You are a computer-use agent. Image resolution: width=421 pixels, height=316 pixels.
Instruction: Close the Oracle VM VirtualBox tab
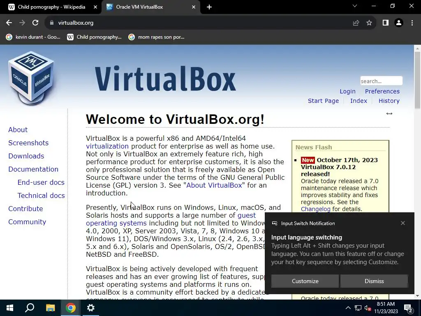coord(194,7)
